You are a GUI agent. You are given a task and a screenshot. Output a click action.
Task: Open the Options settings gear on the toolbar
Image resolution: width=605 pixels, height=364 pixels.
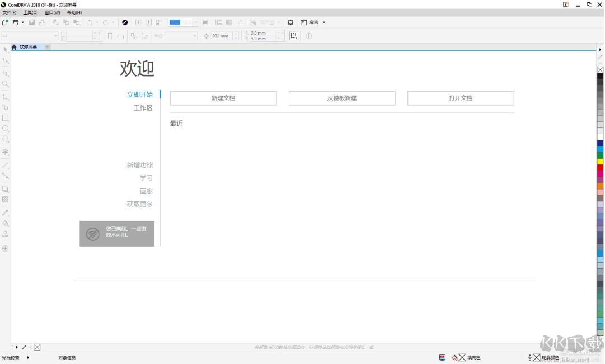click(290, 22)
